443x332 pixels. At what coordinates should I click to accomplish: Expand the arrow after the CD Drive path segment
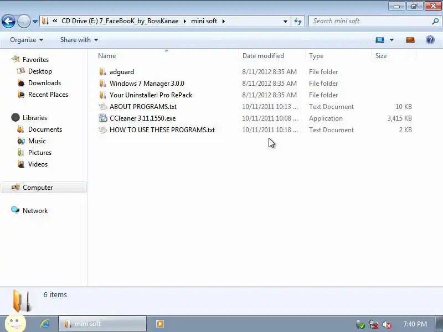(x=185, y=21)
